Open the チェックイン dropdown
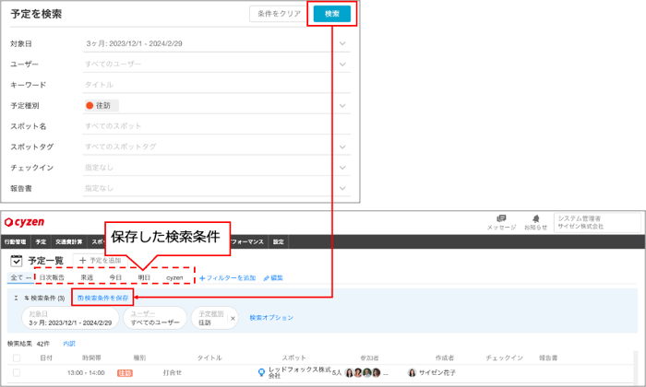This screenshot has height=387, width=646. [216, 168]
